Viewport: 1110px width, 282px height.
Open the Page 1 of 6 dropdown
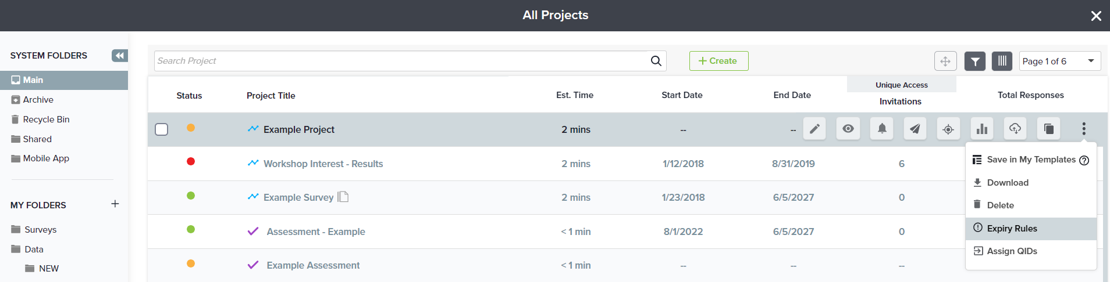(x=1059, y=61)
